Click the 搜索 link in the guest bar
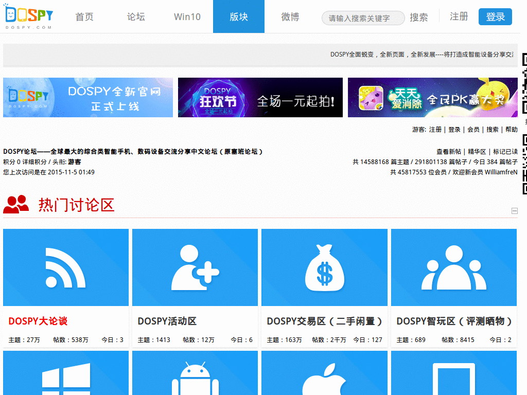Screen dimensions: 527x395 pos(493,129)
